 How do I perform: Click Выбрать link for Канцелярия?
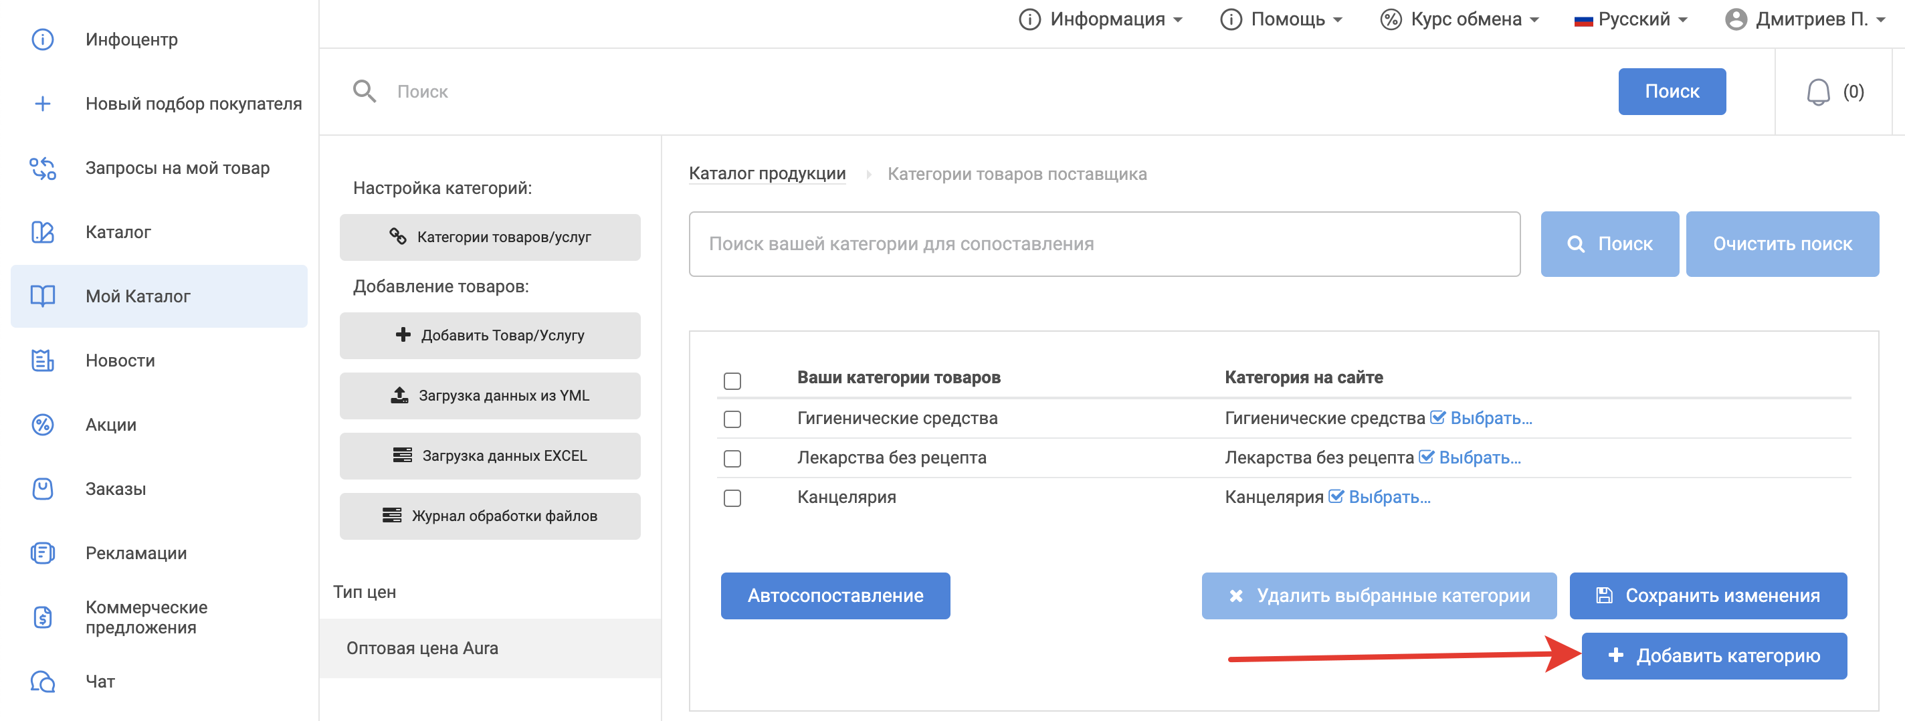coord(1388,497)
